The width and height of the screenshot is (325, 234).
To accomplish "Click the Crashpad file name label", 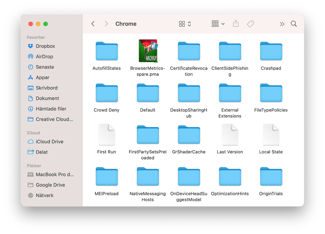I will (271, 68).
